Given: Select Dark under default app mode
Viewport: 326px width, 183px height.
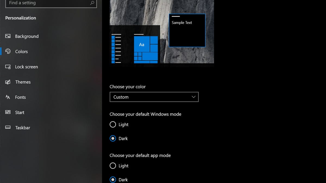Looking at the screenshot, I should 113,179.
